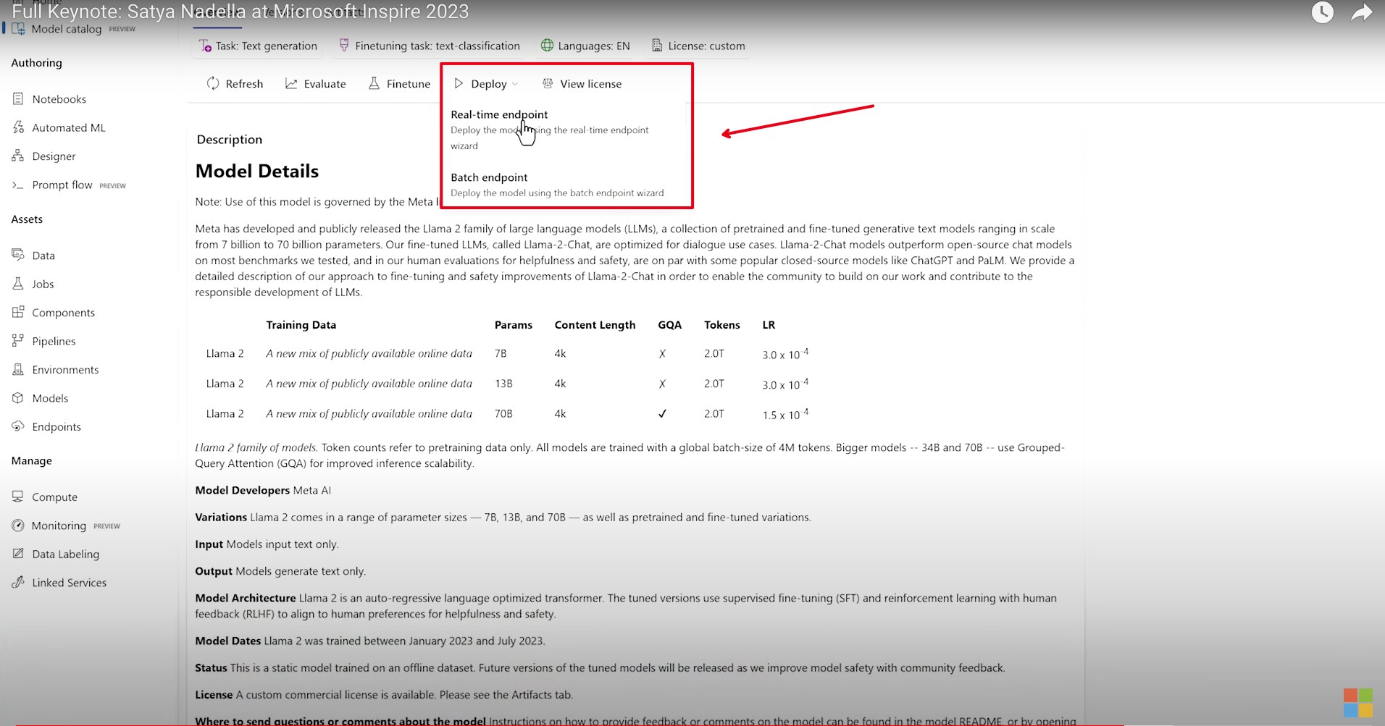Go to Jobs page
Image resolution: width=1385 pixels, height=726 pixels.
[x=43, y=284]
